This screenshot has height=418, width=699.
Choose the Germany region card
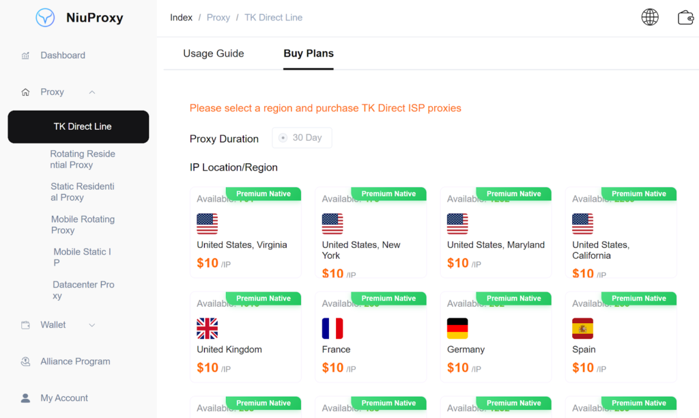pyautogui.click(x=496, y=337)
